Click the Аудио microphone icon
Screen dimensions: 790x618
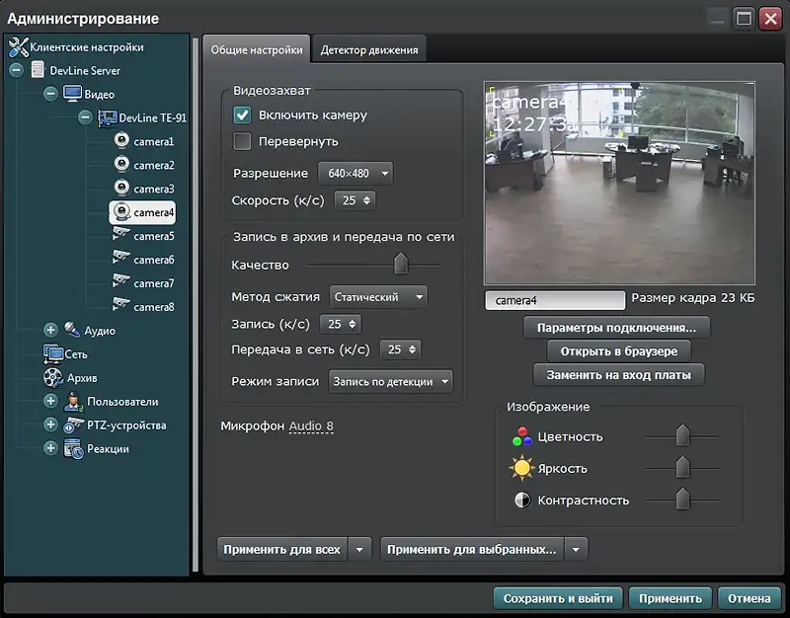click(x=72, y=330)
